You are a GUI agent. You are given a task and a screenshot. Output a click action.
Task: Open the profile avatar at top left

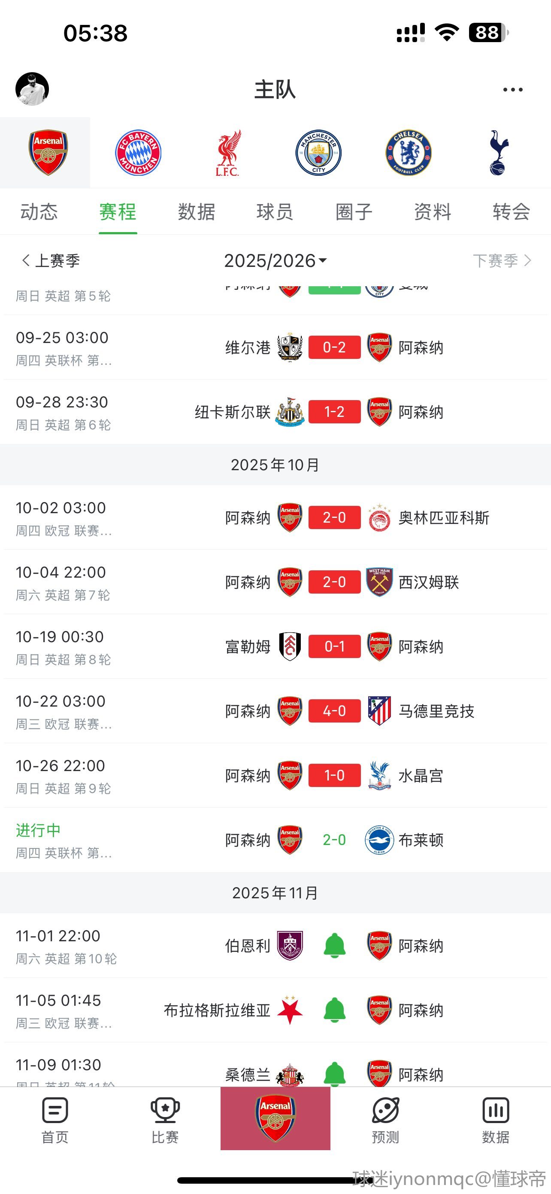click(32, 89)
